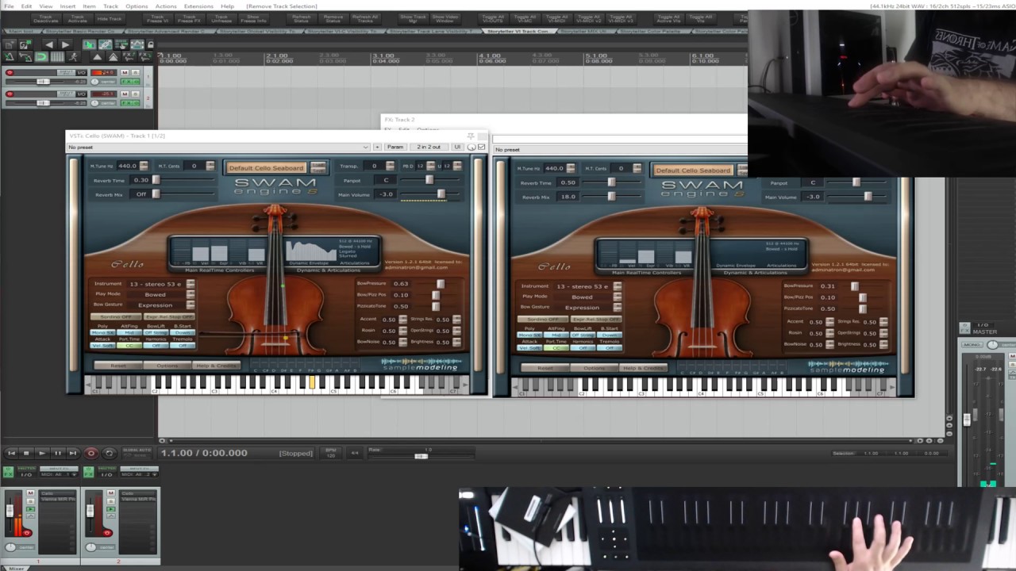The image size is (1016, 571).
Task: Open the Options menu
Action: [137, 6]
